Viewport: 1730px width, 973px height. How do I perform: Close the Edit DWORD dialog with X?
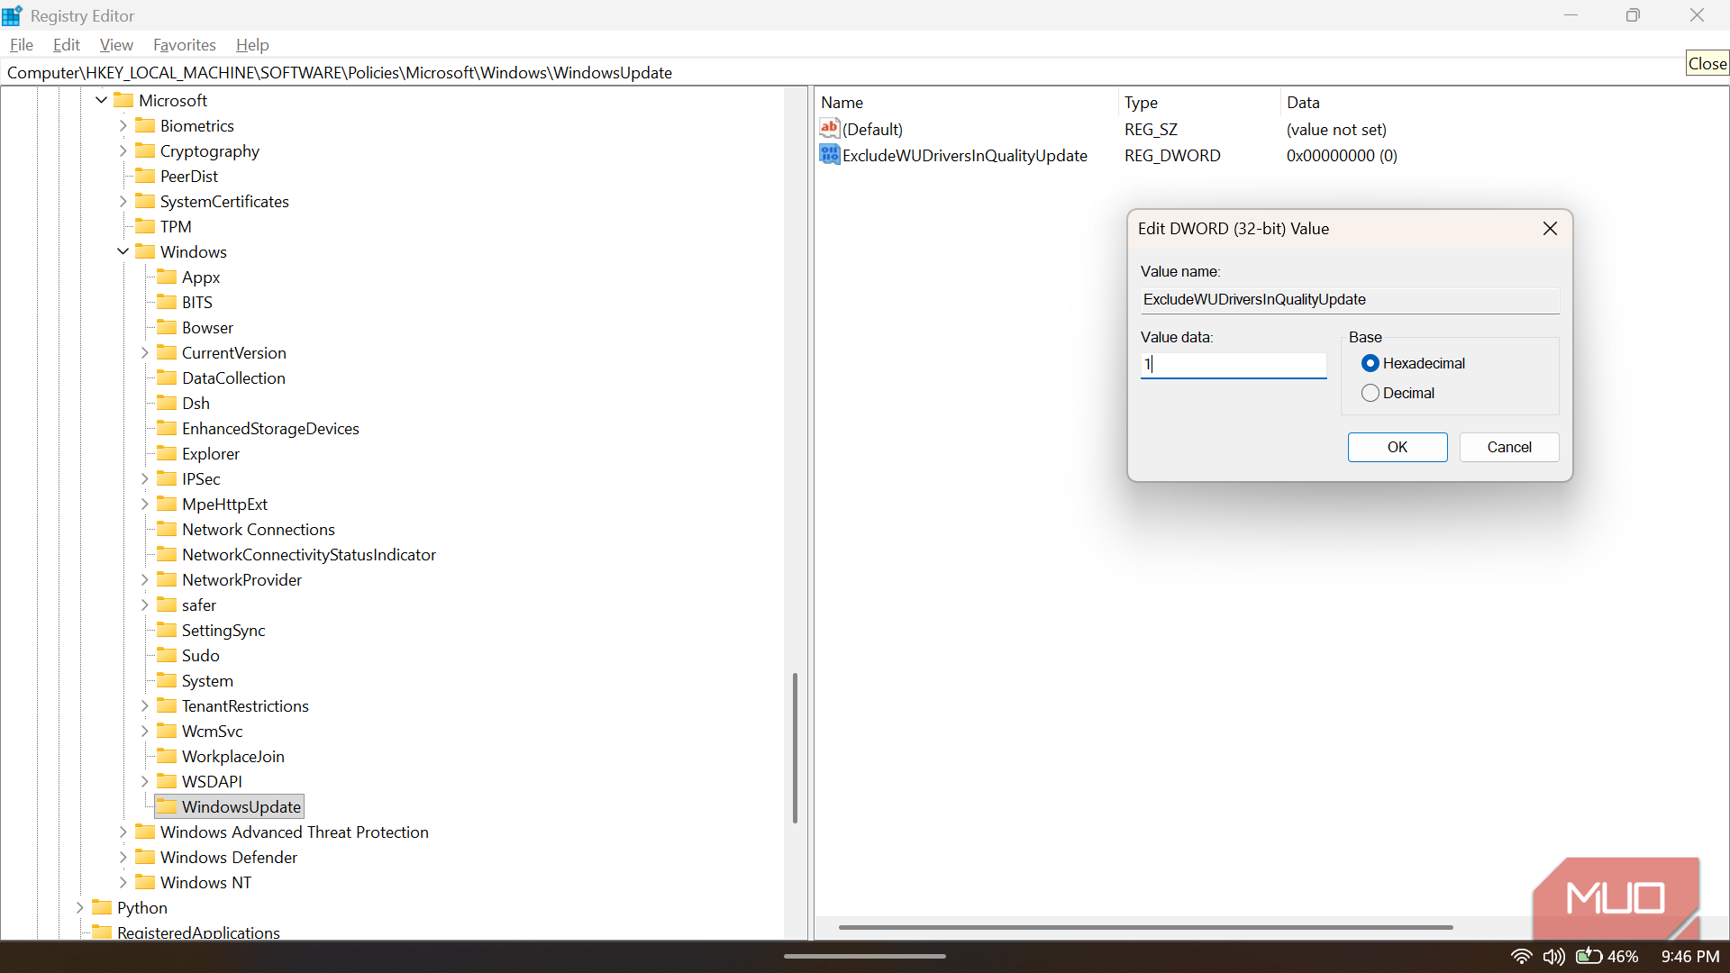tap(1550, 229)
